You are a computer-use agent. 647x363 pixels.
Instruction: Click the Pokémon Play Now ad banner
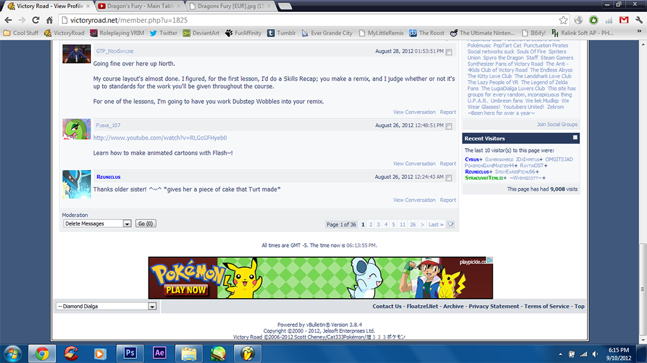tap(320, 278)
